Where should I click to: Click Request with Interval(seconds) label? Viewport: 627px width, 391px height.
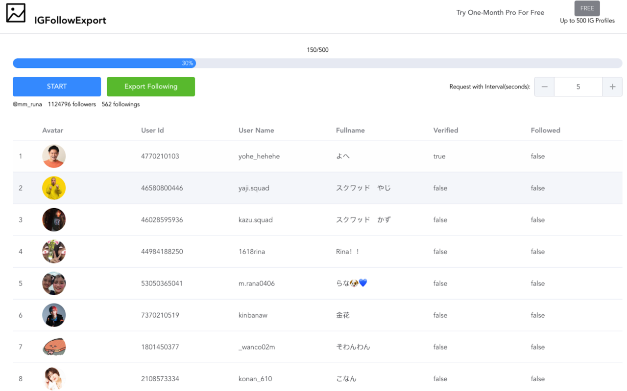click(x=490, y=87)
